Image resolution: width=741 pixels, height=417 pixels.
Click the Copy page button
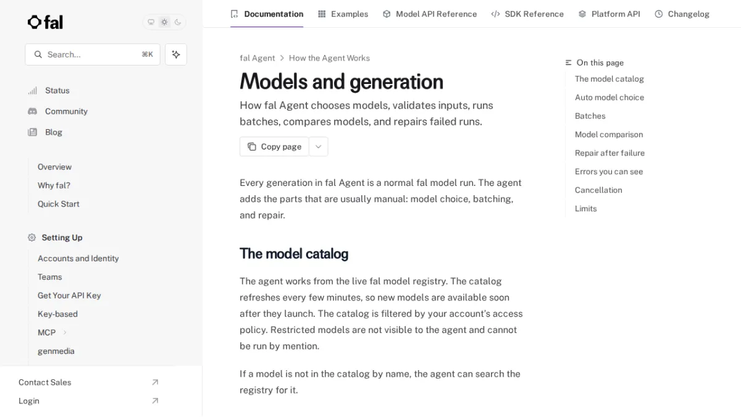pos(274,146)
